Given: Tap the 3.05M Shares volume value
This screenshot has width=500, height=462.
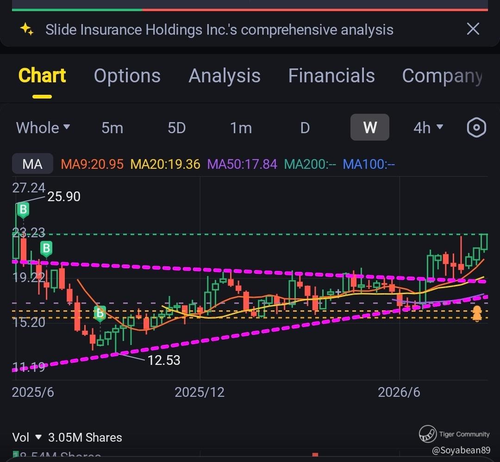Looking at the screenshot, I should click(85, 437).
